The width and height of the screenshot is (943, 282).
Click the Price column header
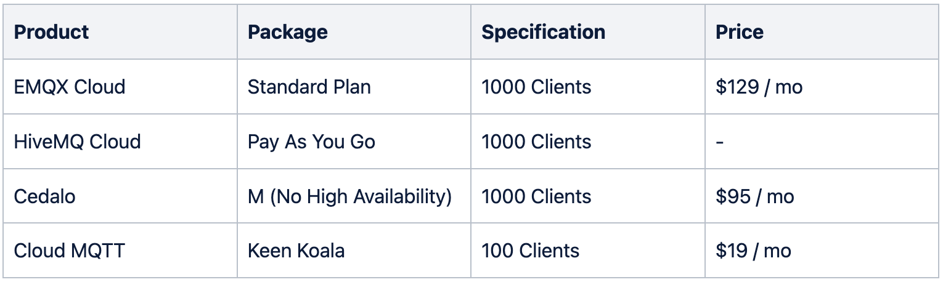(740, 32)
